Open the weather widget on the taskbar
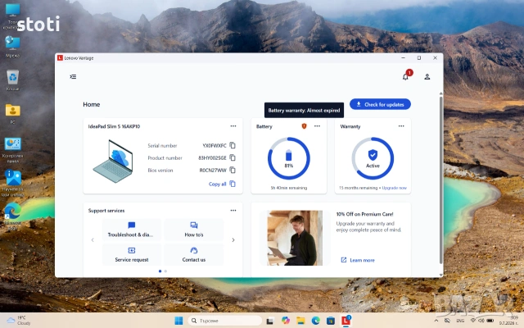 pos(19,321)
